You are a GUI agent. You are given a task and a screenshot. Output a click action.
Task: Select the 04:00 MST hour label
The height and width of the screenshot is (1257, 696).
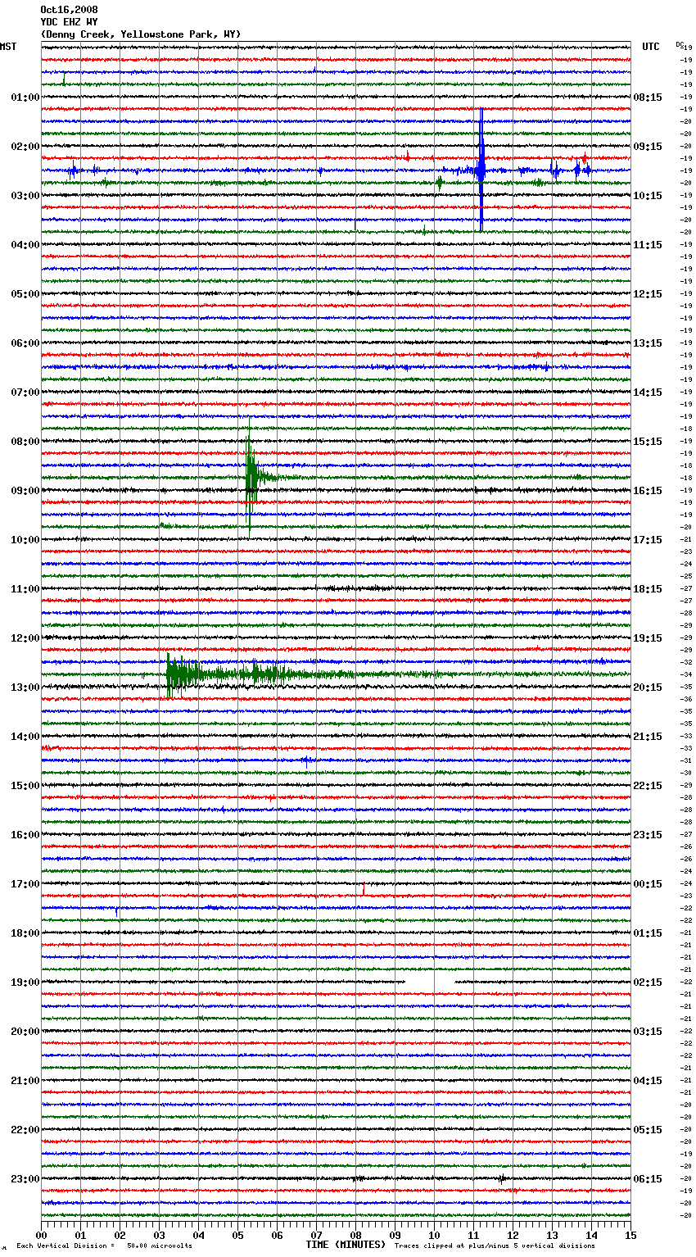point(25,245)
